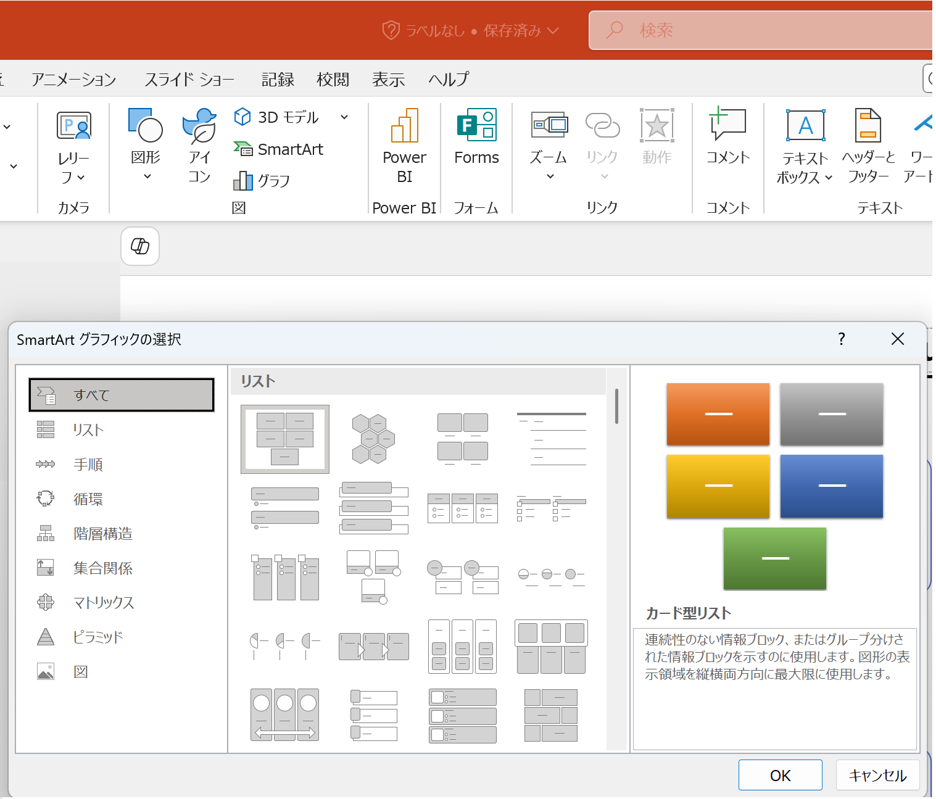Open the Forms add-in
The image size is (936, 799).
[x=476, y=137]
